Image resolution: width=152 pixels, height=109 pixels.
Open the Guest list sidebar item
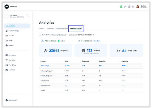12,60
